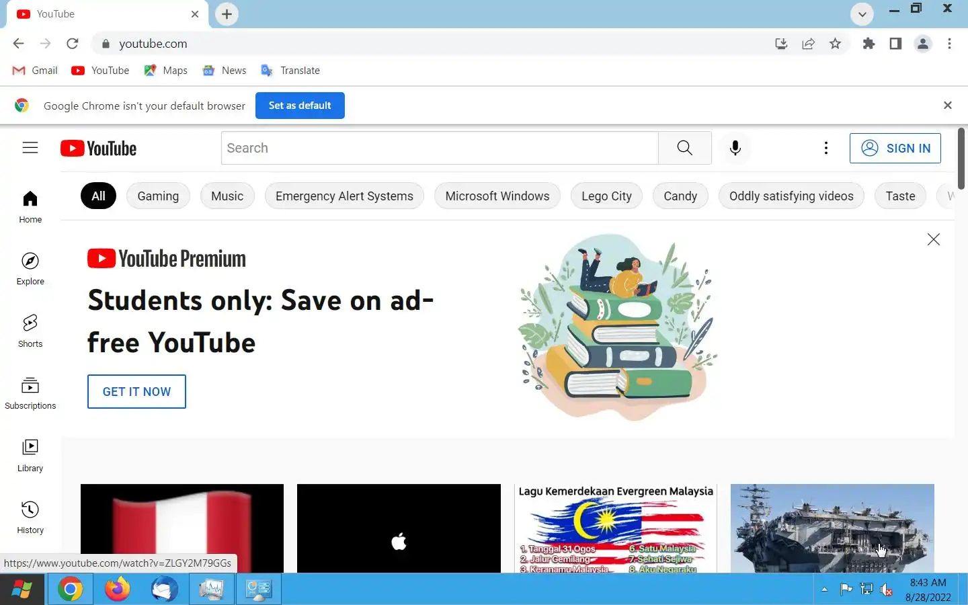Image resolution: width=968 pixels, height=605 pixels.
Task: Expand the tab search dropdown arrow
Action: pyautogui.click(x=862, y=14)
